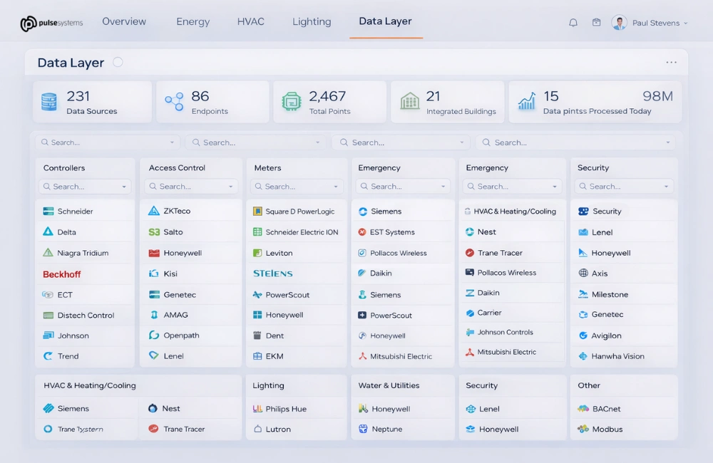Click the Nest icon under HVAC section
713x463 pixels.
[152, 409]
